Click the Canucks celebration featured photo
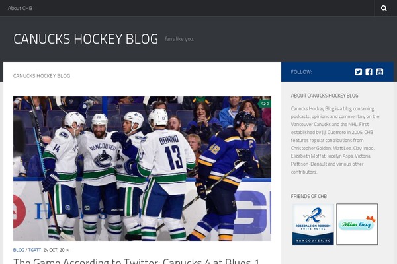The image size is (397, 264). [142, 168]
